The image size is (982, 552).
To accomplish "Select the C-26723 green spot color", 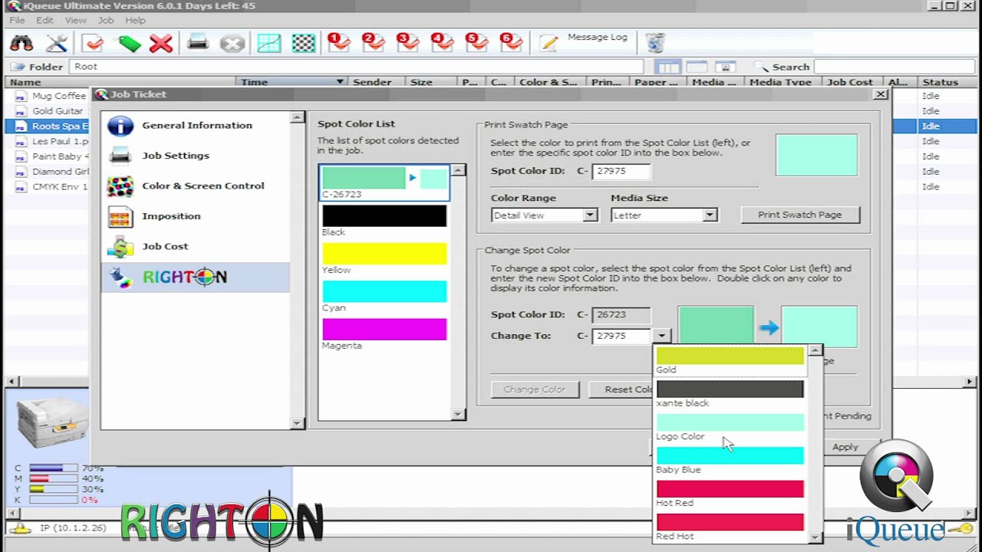I will 384,182.
